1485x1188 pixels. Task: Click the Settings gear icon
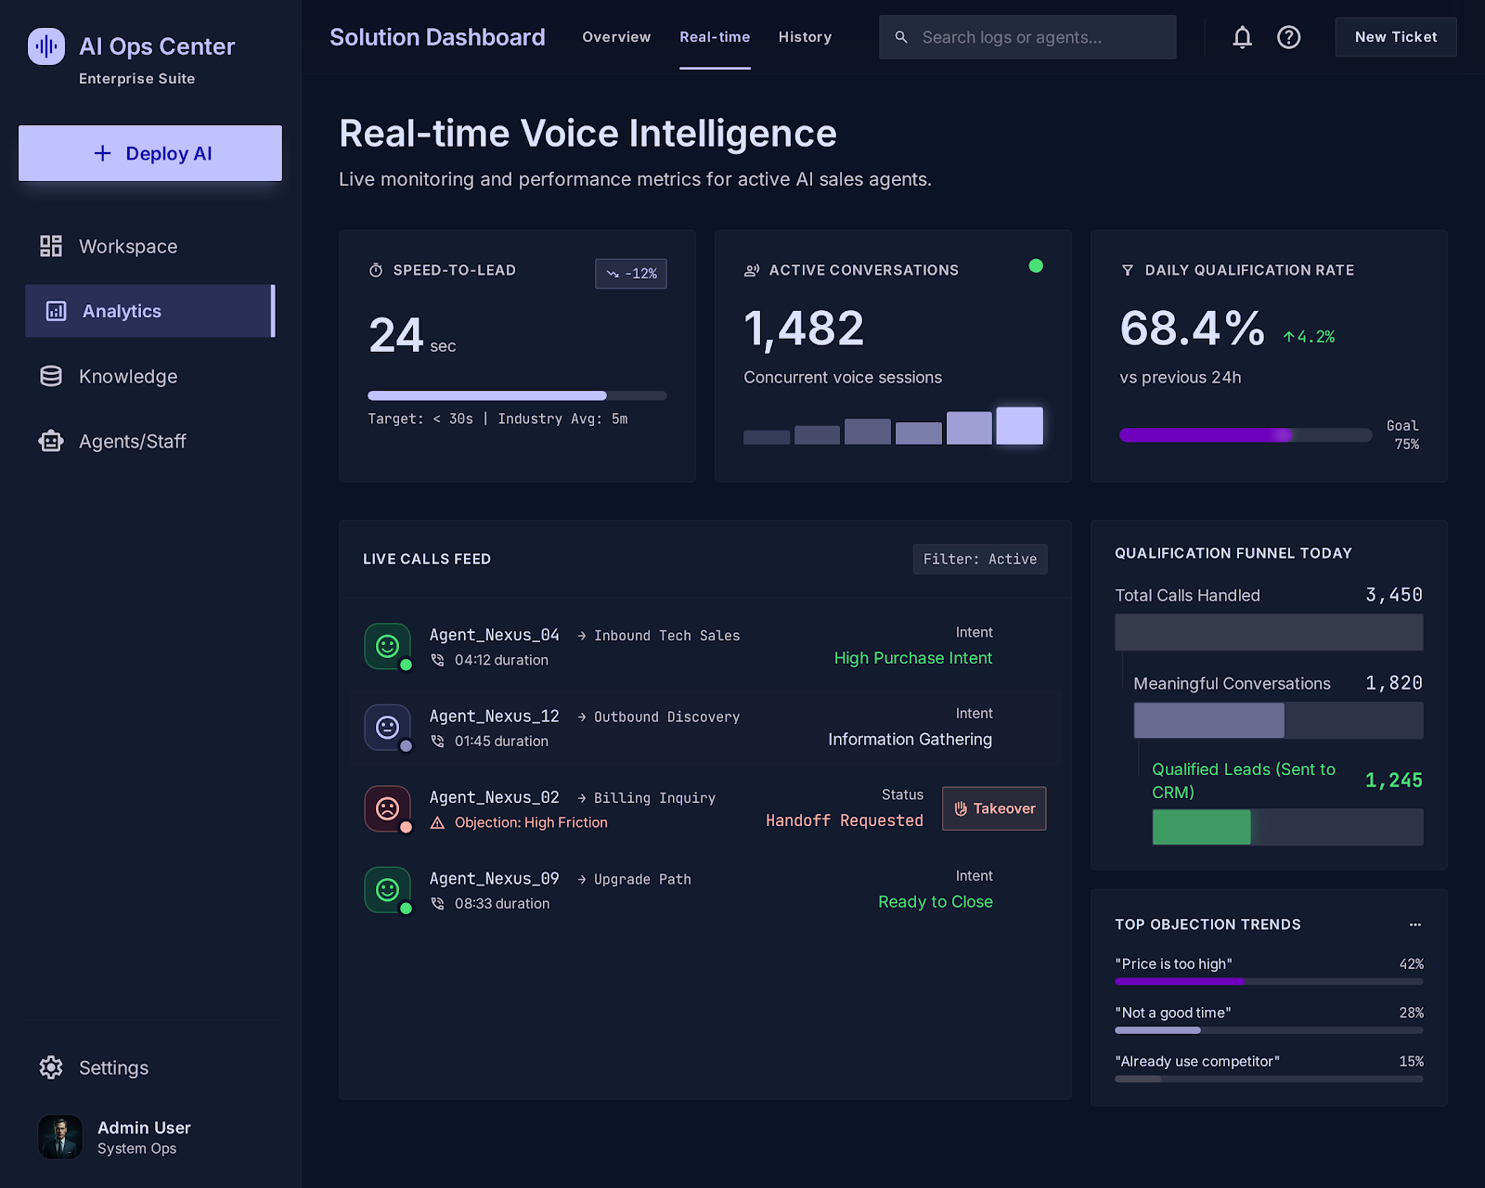point(51,1067)
